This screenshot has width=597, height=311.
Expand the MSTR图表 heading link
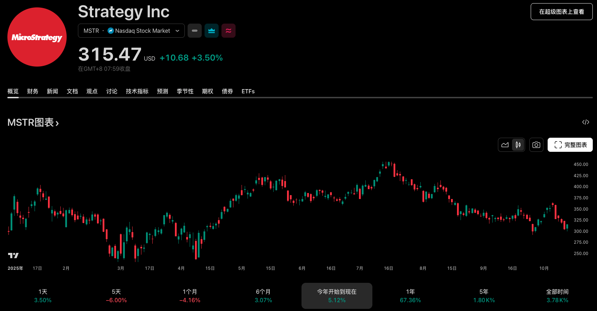[x=33, y=123]
